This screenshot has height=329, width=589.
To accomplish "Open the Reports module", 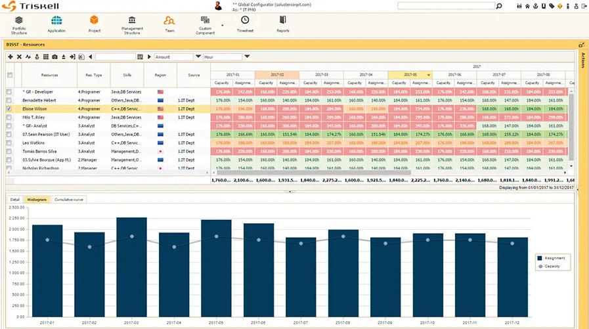I will [x=283, y=24].
